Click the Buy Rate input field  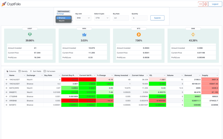click(121, 18)
